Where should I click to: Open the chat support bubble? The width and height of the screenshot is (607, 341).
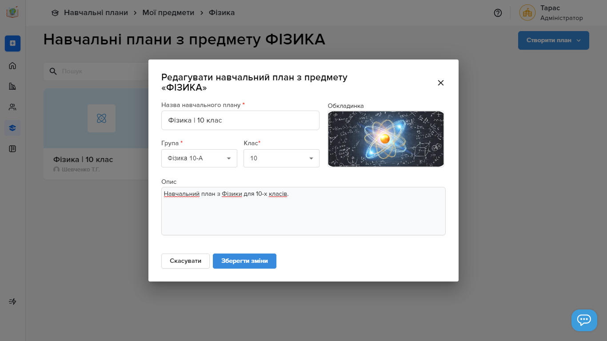584,320
